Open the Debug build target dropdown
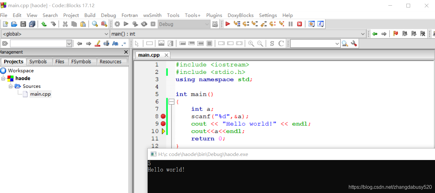 [184, 24]
